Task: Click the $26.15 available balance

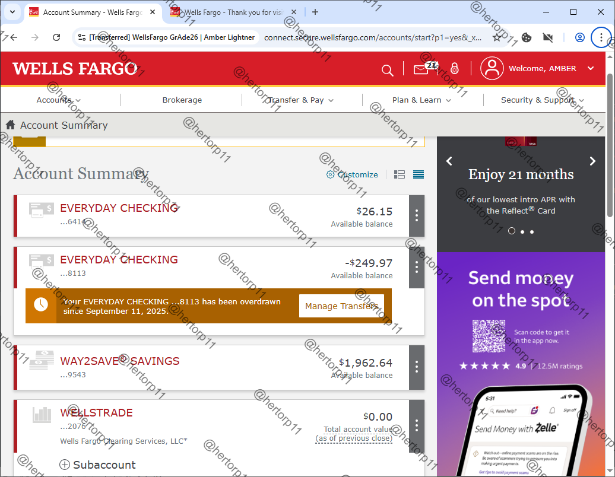Action: coord(374,211)
